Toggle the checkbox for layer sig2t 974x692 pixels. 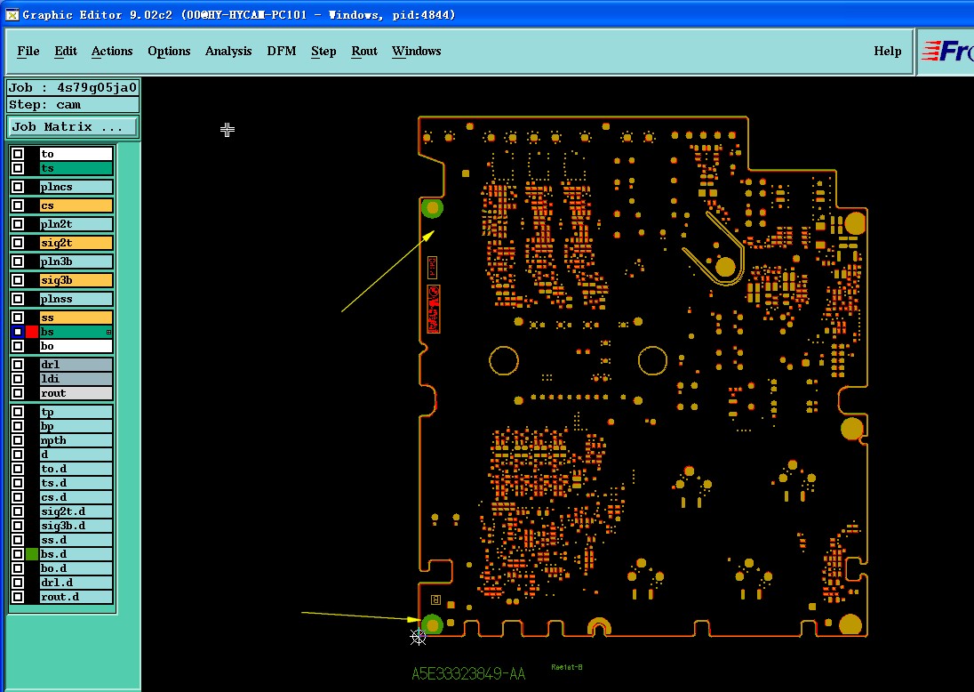(x=18, y=243)
